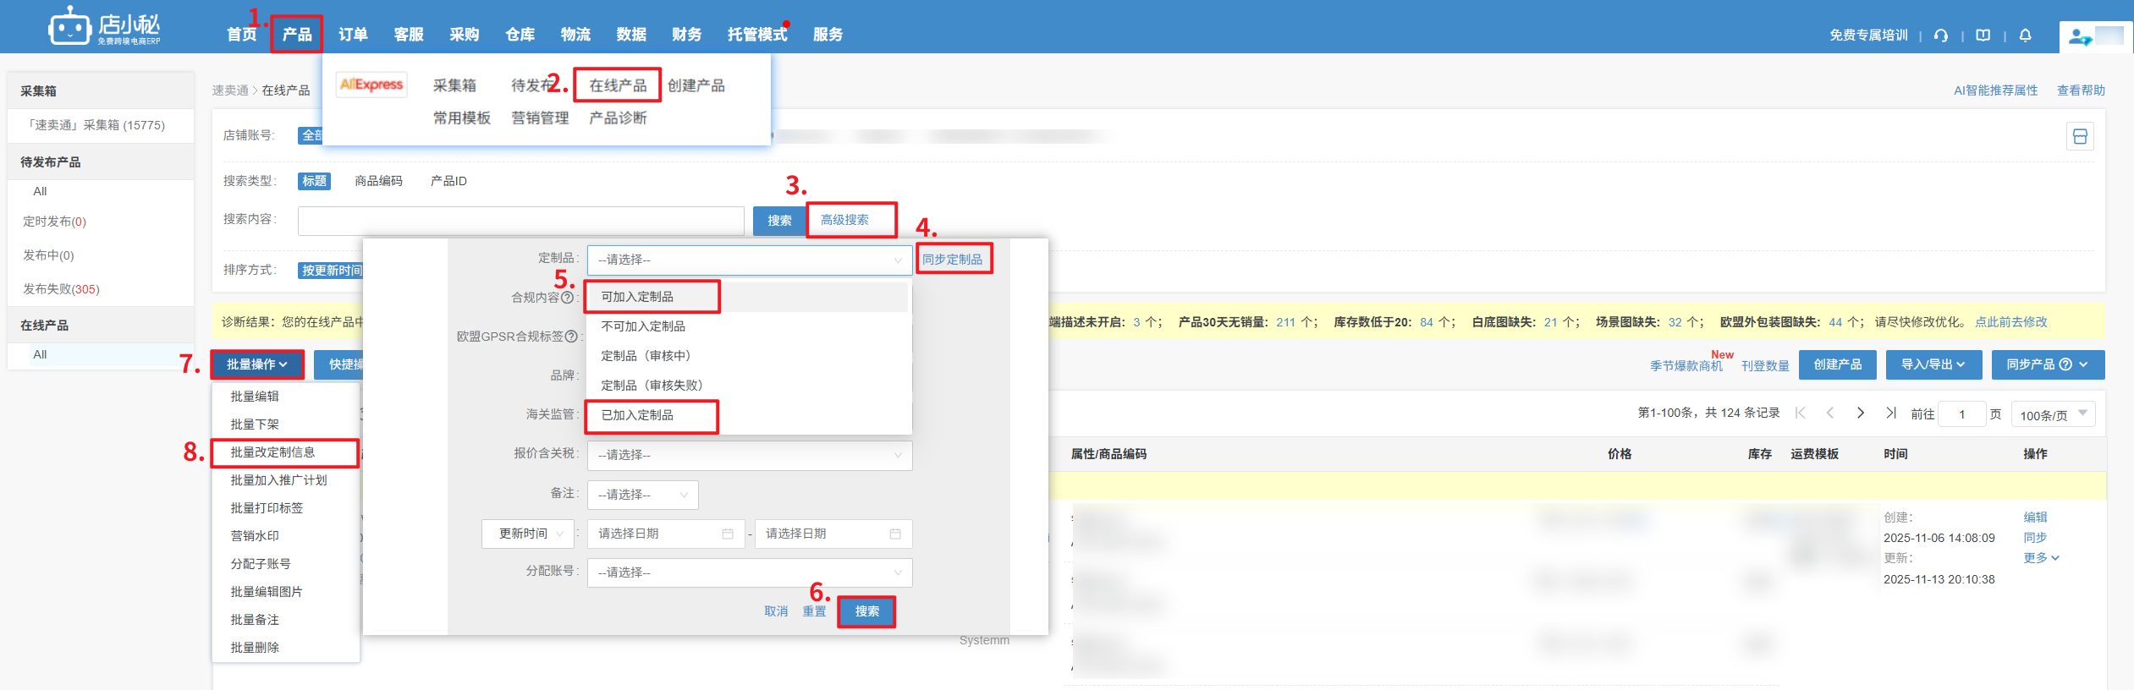
Task: Click the 搜索内容 text input field
Action: coord(520,221)
